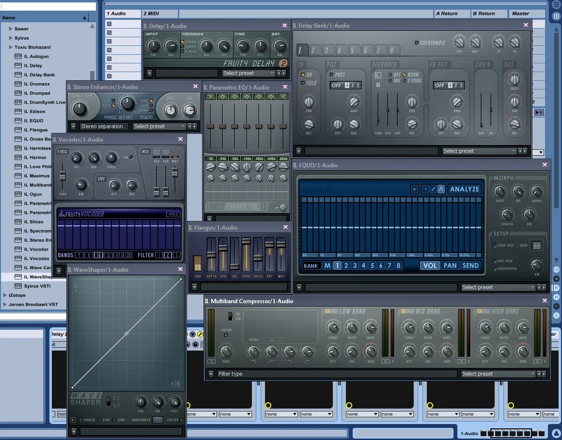Click the Fruity Delay 2 orange logo badge
The image size is (562, 440).
283,63
